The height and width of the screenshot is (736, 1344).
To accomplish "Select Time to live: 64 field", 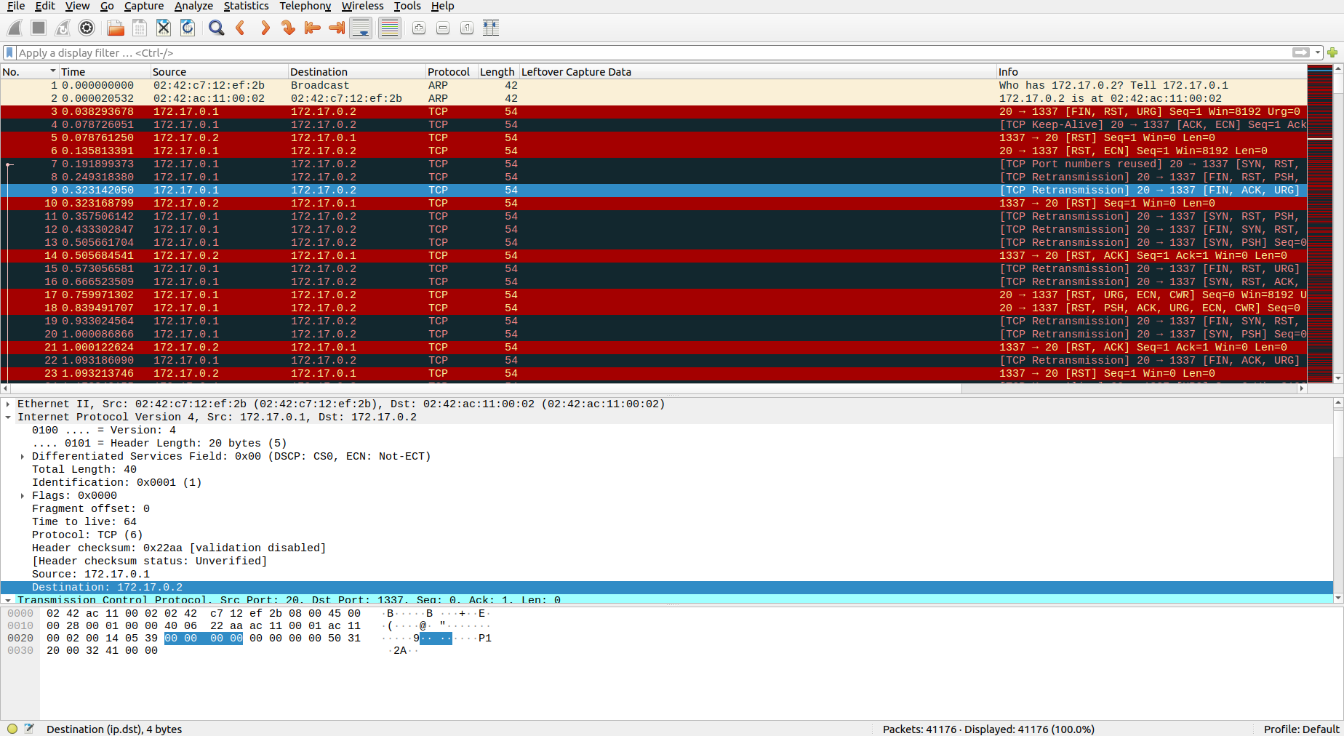I will click(84, 521).
